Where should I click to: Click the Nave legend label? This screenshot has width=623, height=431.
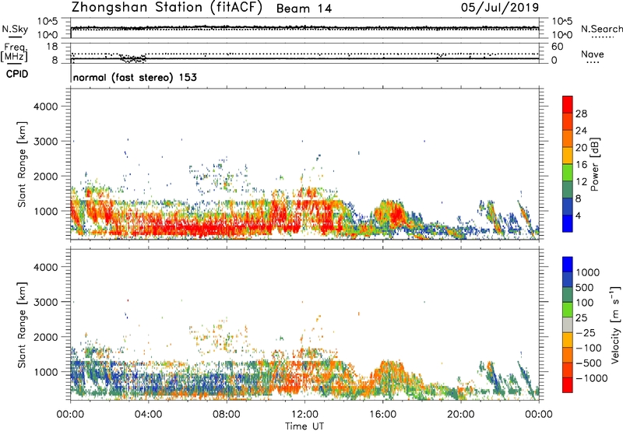[593, 54]
